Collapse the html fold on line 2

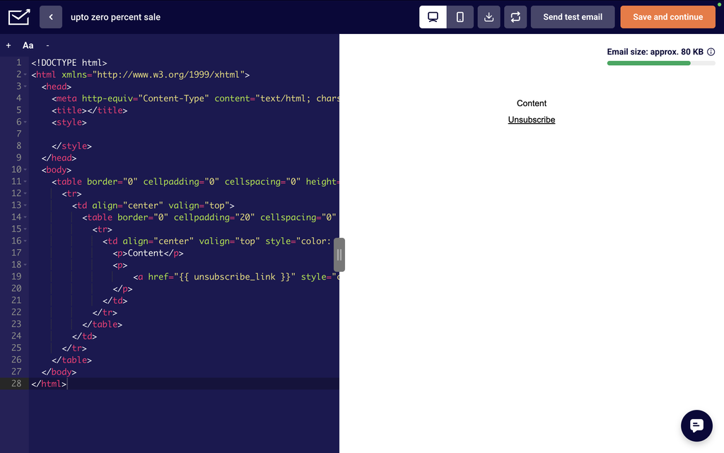point(25,74)
